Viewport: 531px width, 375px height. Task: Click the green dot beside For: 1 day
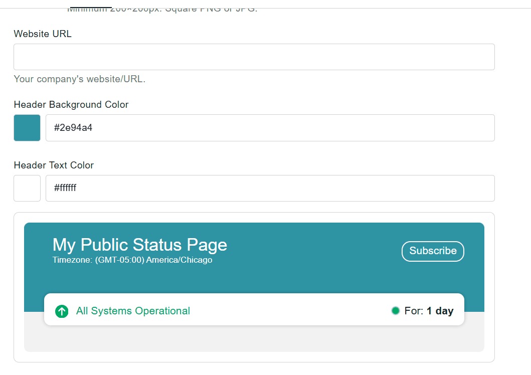pyautogui.click(x=395, y=311)
